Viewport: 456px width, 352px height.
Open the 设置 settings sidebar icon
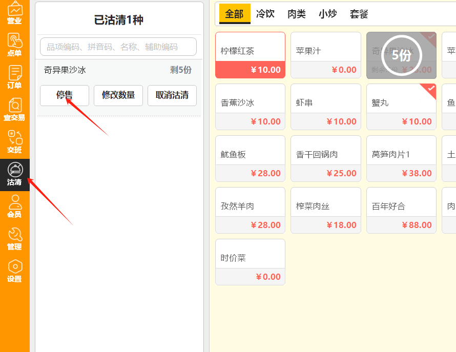click(14, 271)
